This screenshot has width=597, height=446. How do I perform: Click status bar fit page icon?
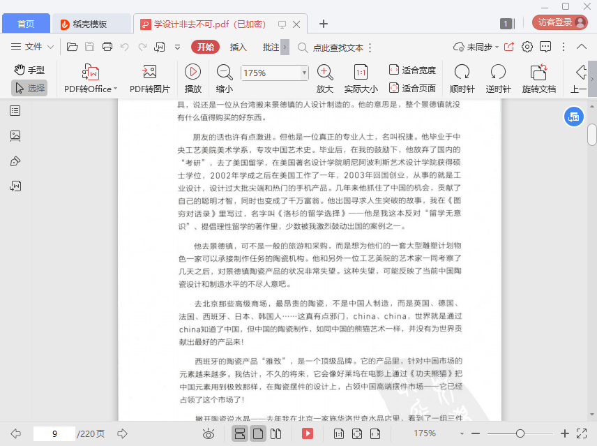(x=357, y=433)
